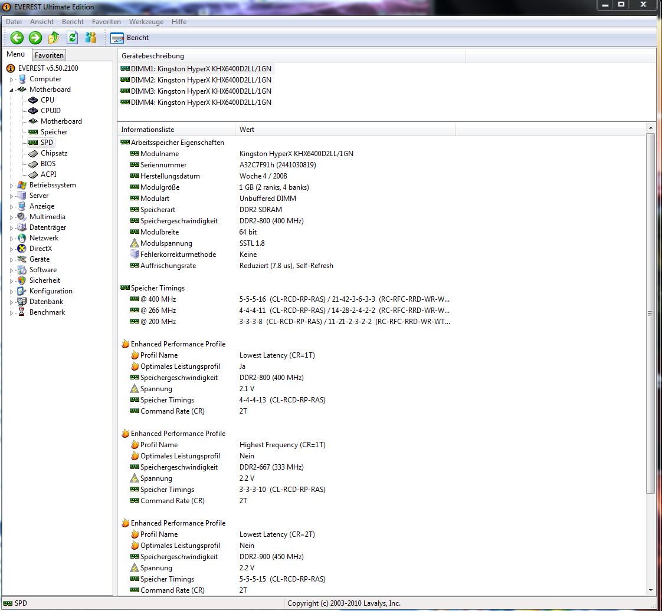Select EVEREST v5.50.2100 root node
Image resolution: width=662 pixels, height=611 pixels.
click(48, 68)
